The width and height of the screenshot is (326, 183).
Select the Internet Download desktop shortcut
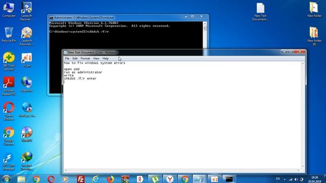click(x=26, y=161)
